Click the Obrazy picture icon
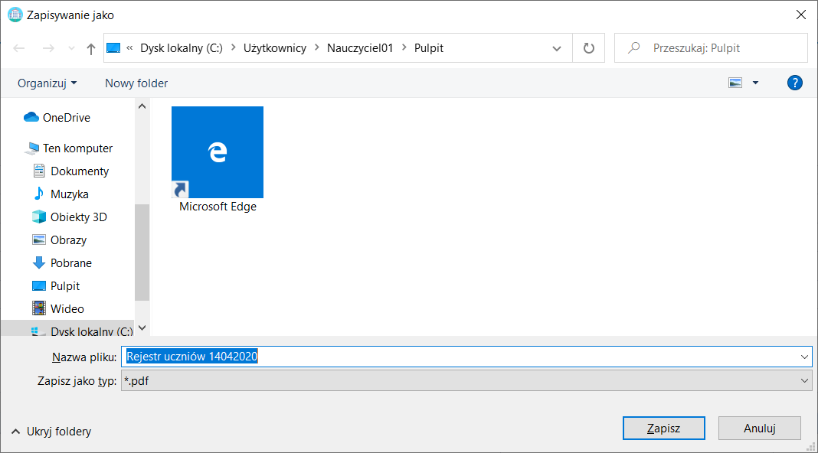 tap(39, 240)
